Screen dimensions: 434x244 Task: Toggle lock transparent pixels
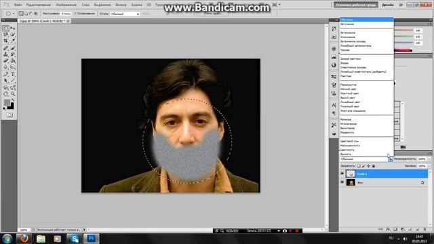pyautogui.click(x=359, y=166)
